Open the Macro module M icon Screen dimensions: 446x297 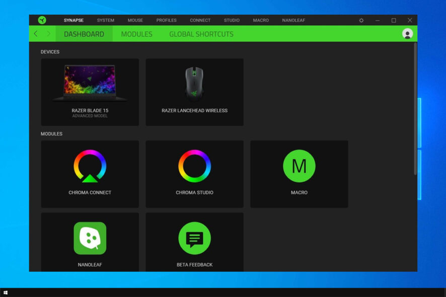299,166
